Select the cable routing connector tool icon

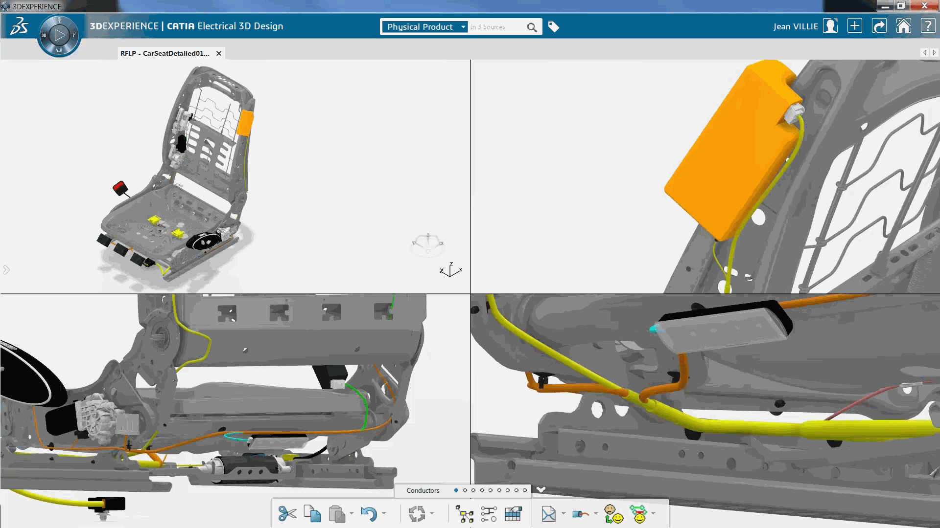pyautogui.click(x=580, y=514)
